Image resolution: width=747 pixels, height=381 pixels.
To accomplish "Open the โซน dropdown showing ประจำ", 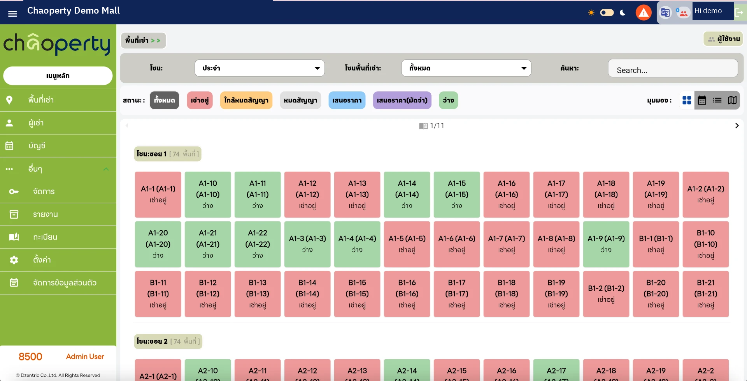I will tap(260, 68).
